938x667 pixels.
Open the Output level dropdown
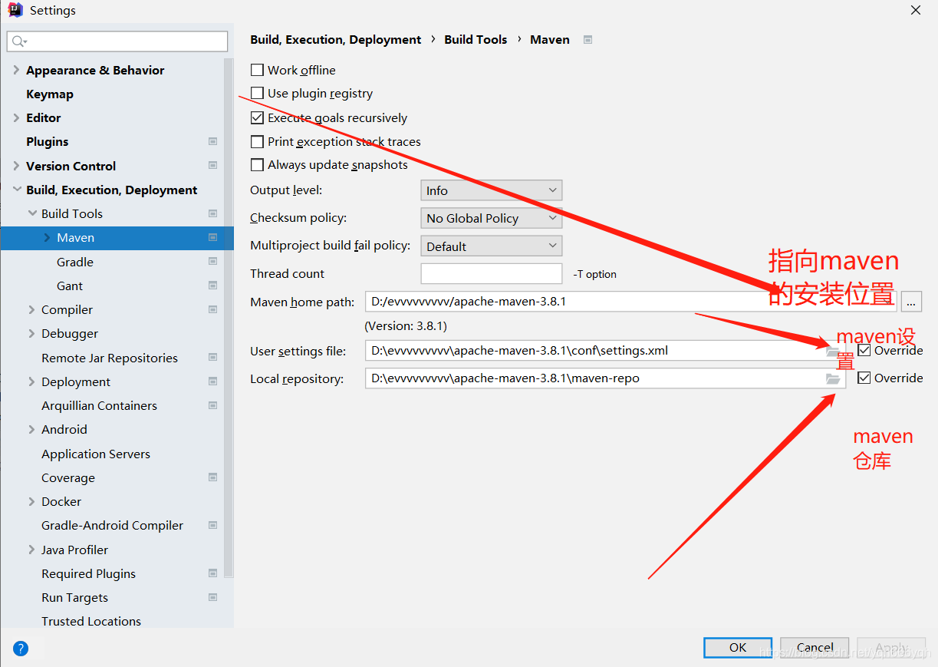tap(491, 190)
